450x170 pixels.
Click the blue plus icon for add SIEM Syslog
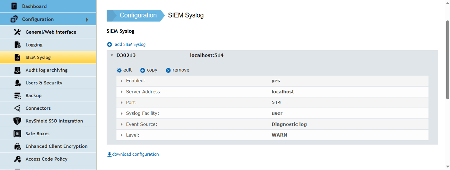click(x=109, y=44)
